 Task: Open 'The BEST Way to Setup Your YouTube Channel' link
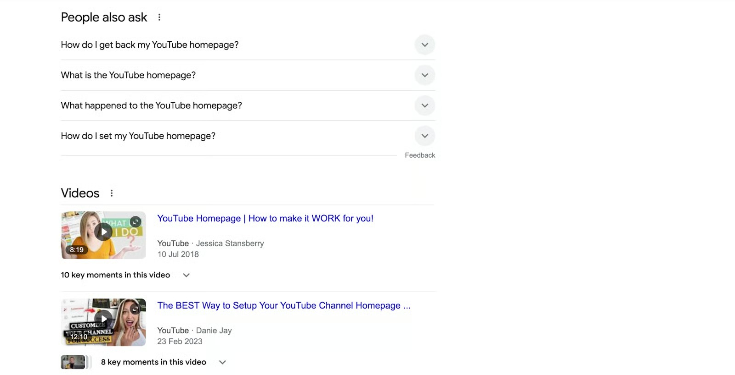(283, 306)
